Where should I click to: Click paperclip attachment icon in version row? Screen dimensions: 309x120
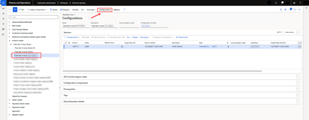pyautogui.click(x=228, y=47)
